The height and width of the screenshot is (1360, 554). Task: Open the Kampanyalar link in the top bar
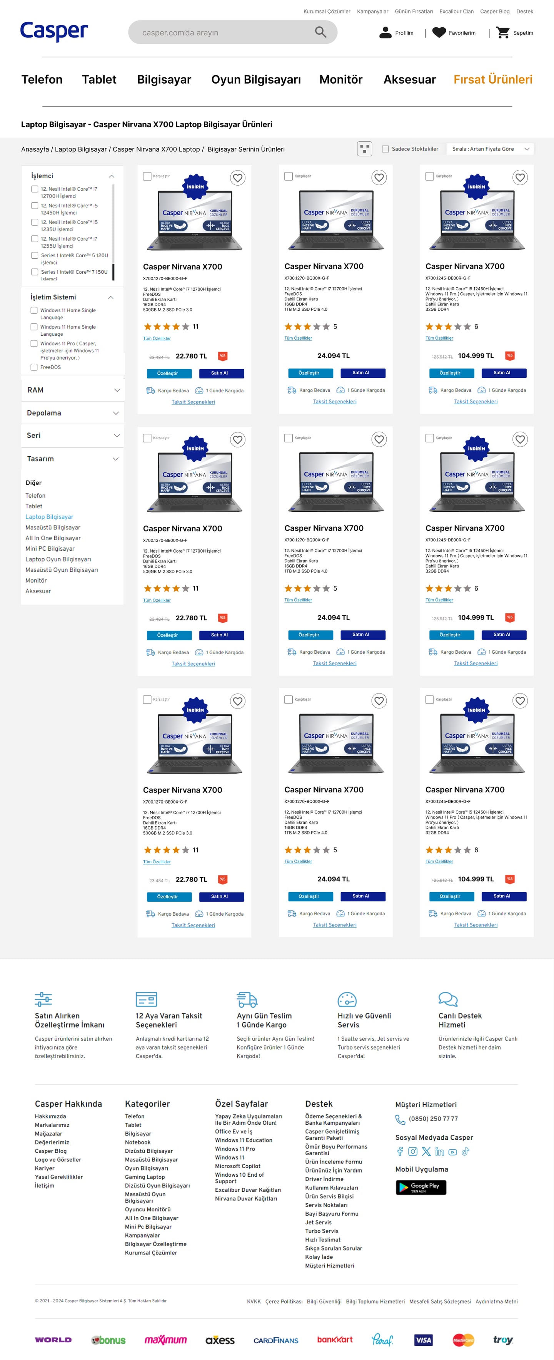click(372, 11)
